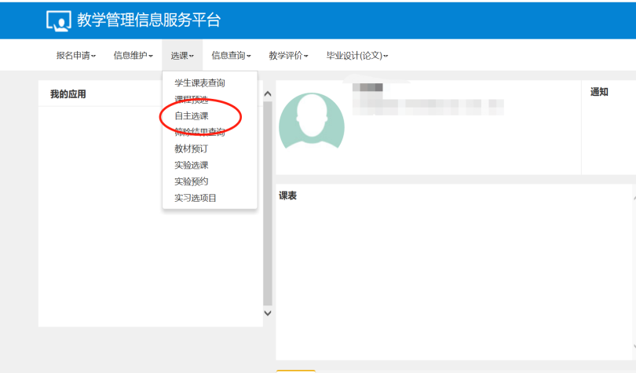Screen dimensions: 636x373
Task: Click the scrollbar up arrow in 我的应用 panel
Action: pyautogui.click(x=268, y=94)
